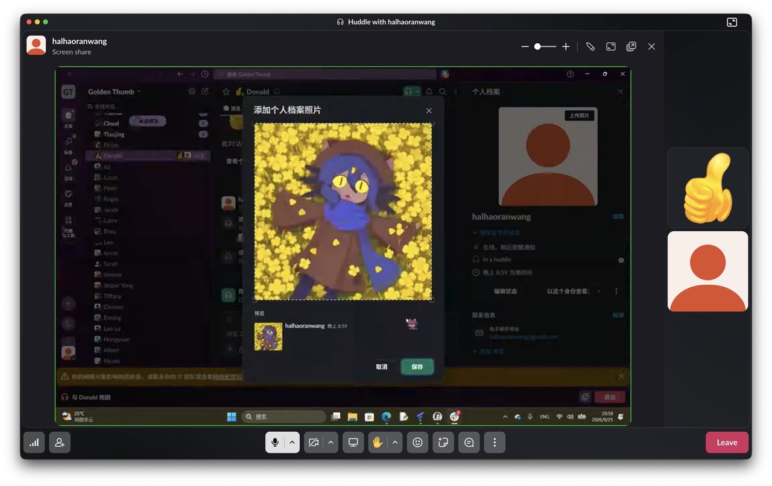Click halhaoranwang's avatar beside Screen share
The width and height of the screenshot is (772, 486).
(36, 46)
